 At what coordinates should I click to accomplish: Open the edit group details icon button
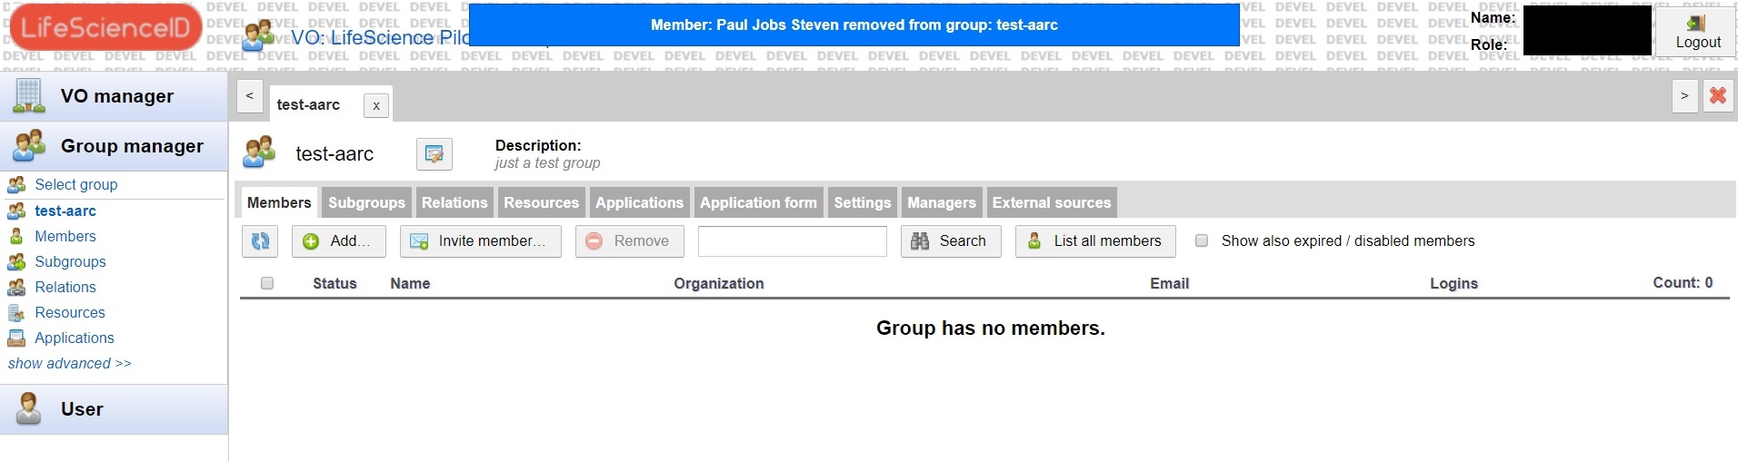(434, 153)
